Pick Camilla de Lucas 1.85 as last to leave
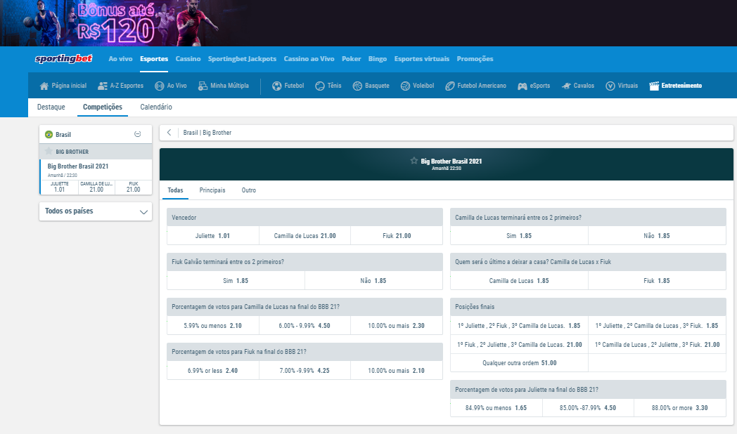The image size is (737, 434). pos(519,281)
